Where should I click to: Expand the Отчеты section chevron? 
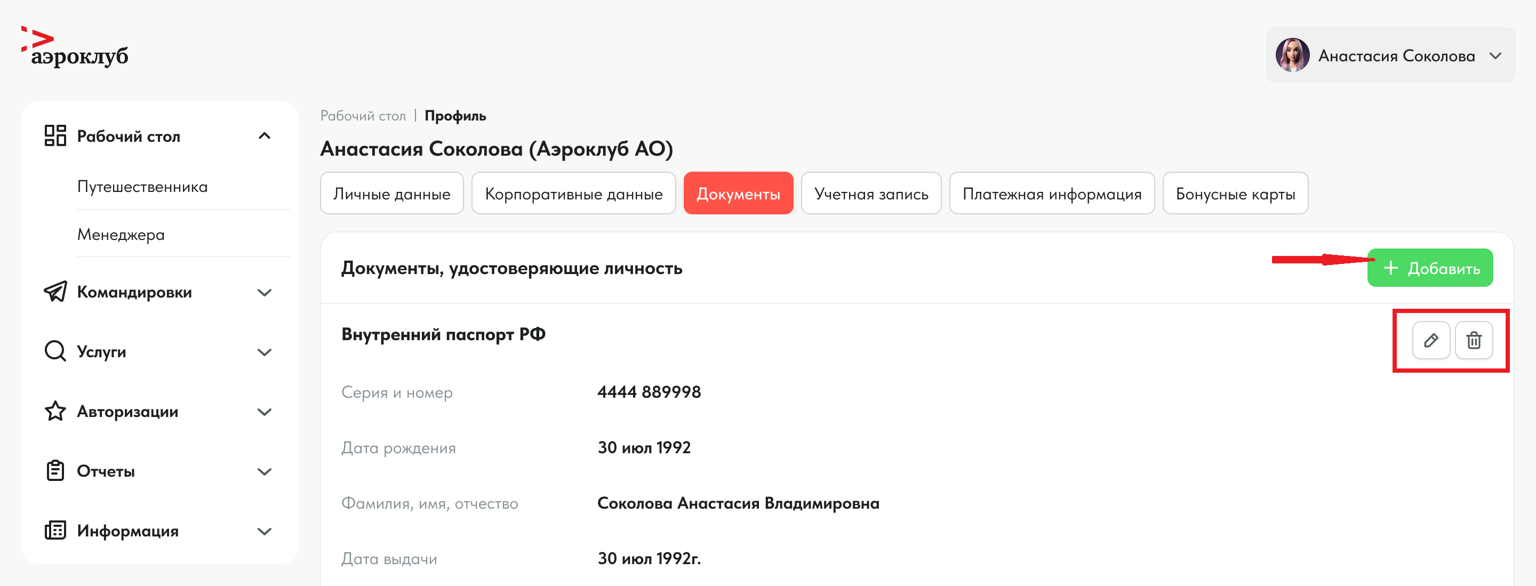click(264, 471)
